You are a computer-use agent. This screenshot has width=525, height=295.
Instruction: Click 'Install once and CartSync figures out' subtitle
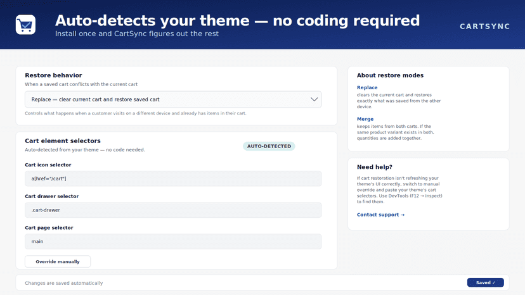click(136, 34)
